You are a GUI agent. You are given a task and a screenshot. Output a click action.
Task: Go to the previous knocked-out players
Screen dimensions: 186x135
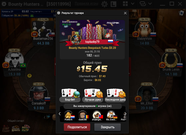[x=60, y=114]
